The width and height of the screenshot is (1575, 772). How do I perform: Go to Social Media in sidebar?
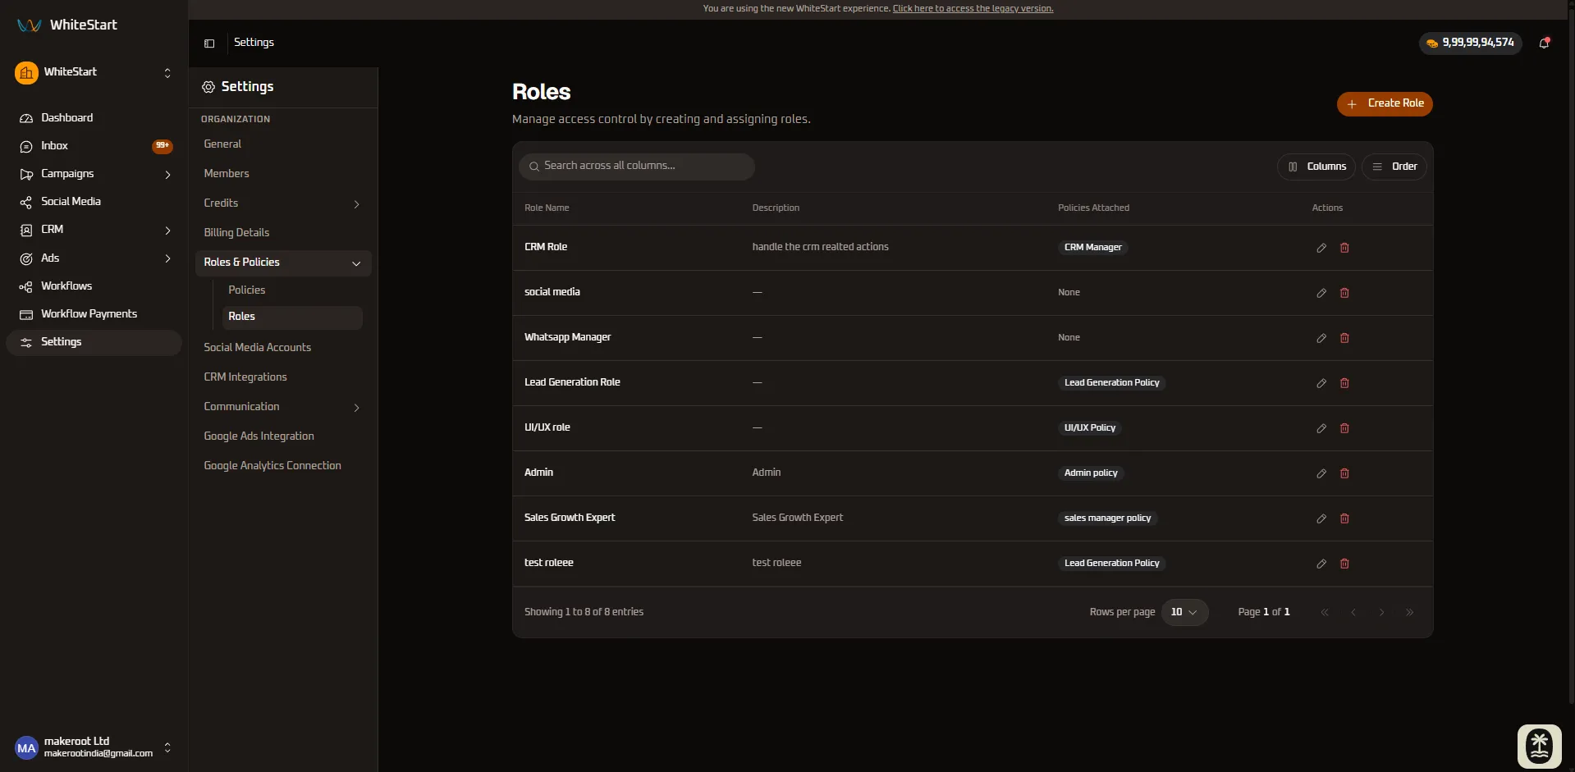tap(94, 202)
